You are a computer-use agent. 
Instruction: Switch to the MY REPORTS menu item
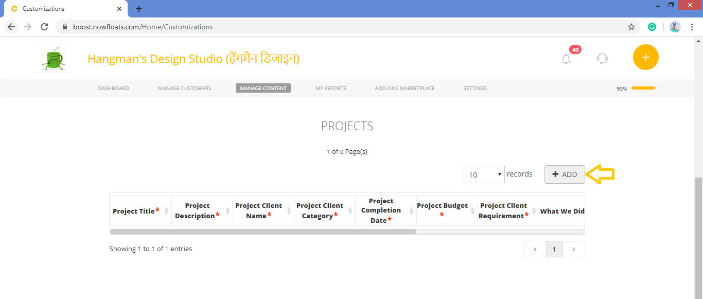330,88
